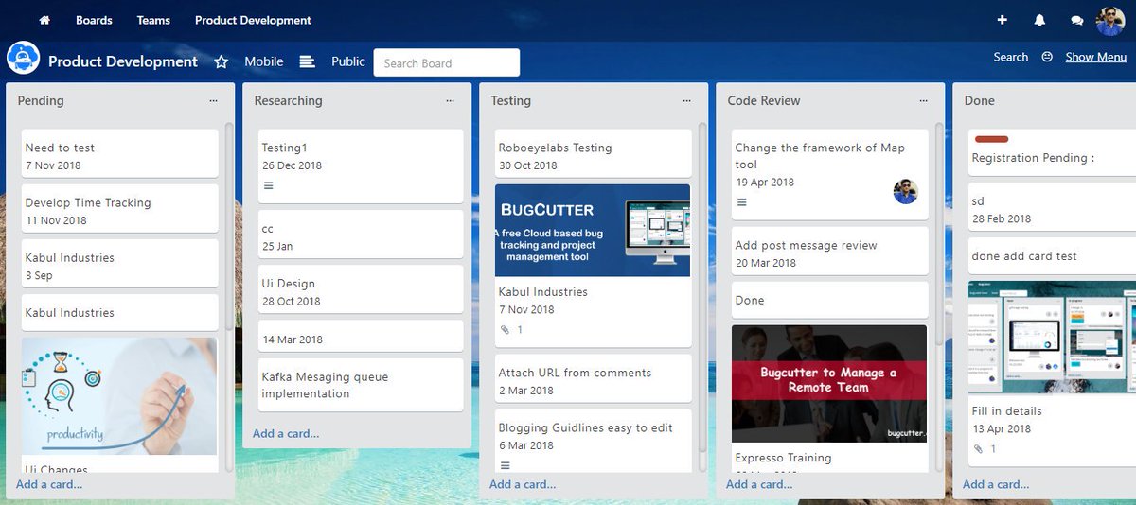The width and height of the screenshot is (1136, 505).
Task: Open the Code Review list options menu
Action: click(x=924, y=100)
